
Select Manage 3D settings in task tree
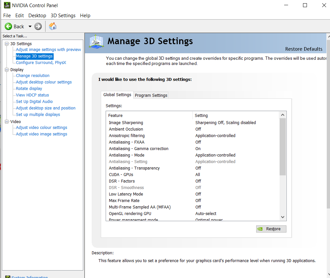click(34, 56)
